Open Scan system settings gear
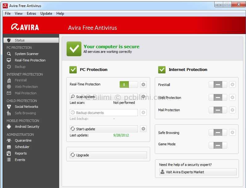The height and width of the screenshot is (188, 246). (143, 96)
